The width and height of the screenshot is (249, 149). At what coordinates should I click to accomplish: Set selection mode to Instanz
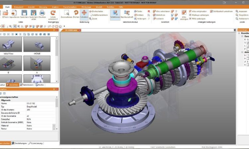pos(139,15)
